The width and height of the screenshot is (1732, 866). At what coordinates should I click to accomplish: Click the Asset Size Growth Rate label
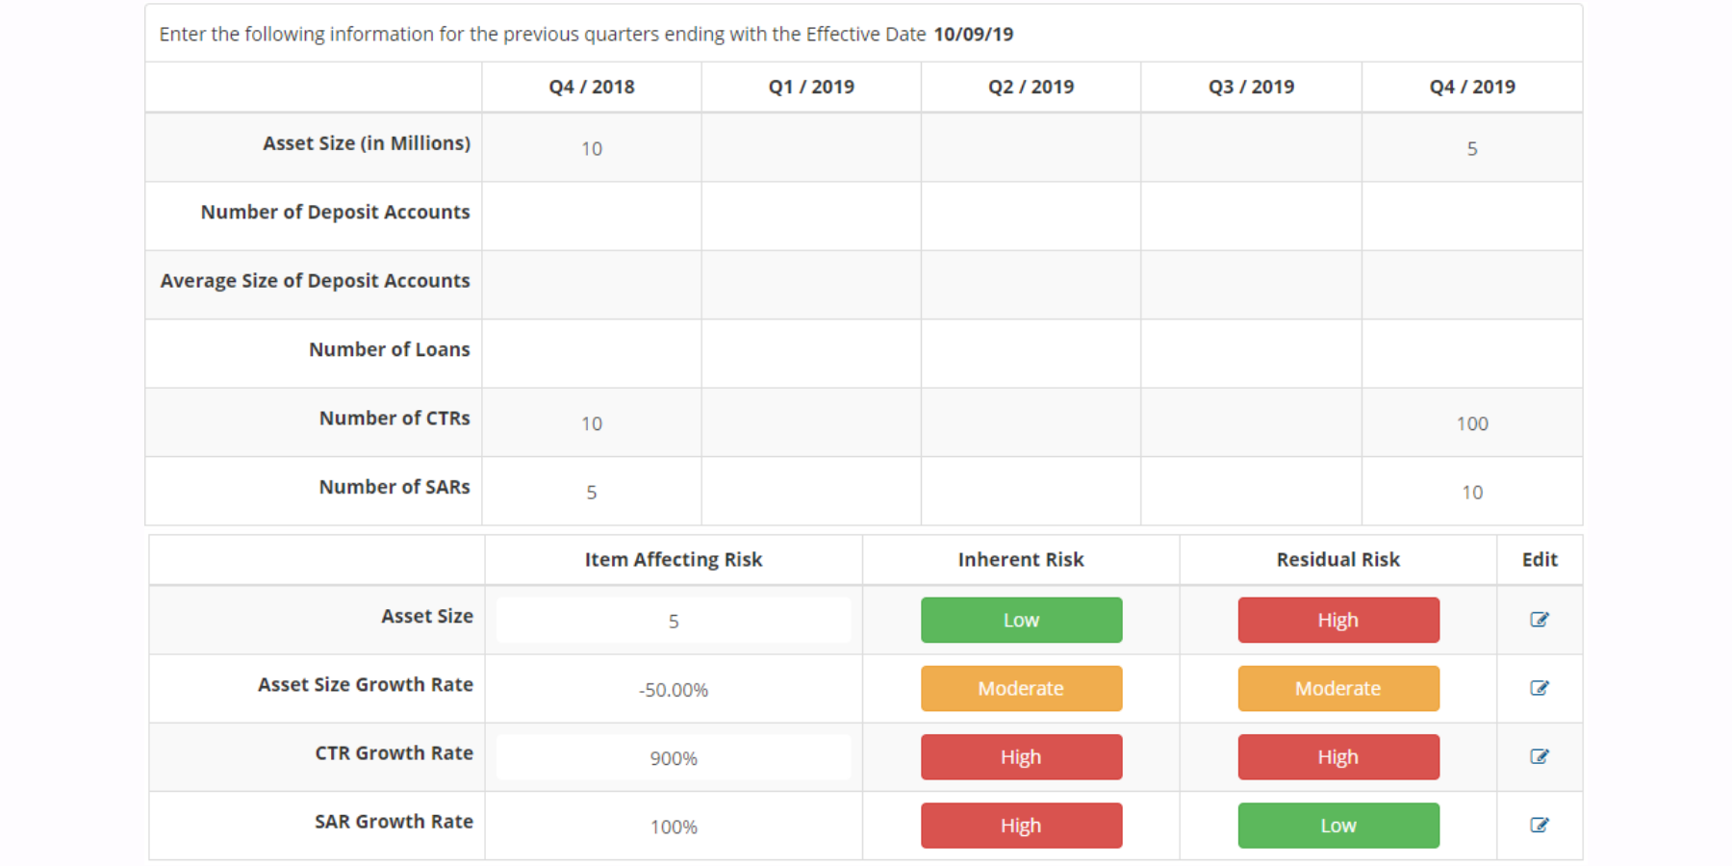pyautogui.click(x=366, y=684)
